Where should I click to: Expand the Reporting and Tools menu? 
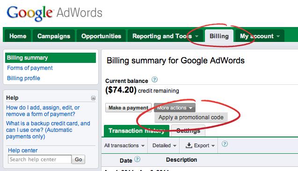(x=165, y=36)
